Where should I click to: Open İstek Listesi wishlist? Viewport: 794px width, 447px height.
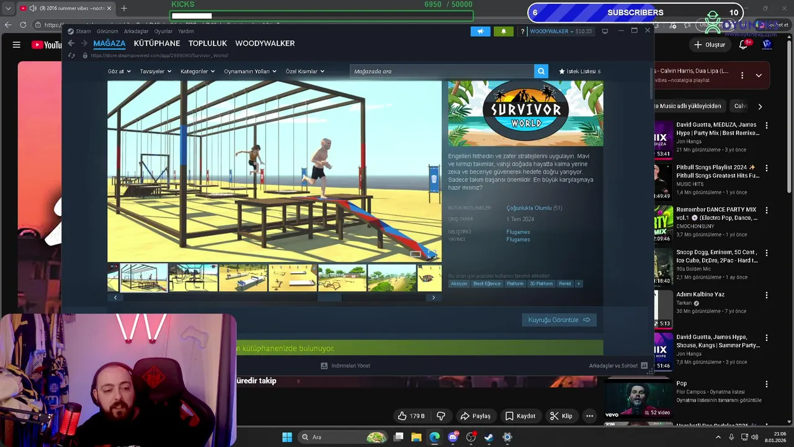580,71
